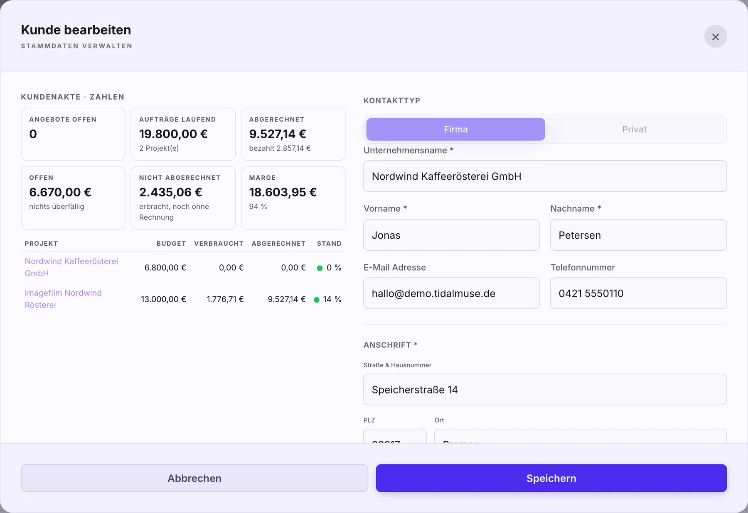Screen dimensions: 748x513
Task: Click the Kundenakte · Zahlen heading
Action: [x=73, y=97]
